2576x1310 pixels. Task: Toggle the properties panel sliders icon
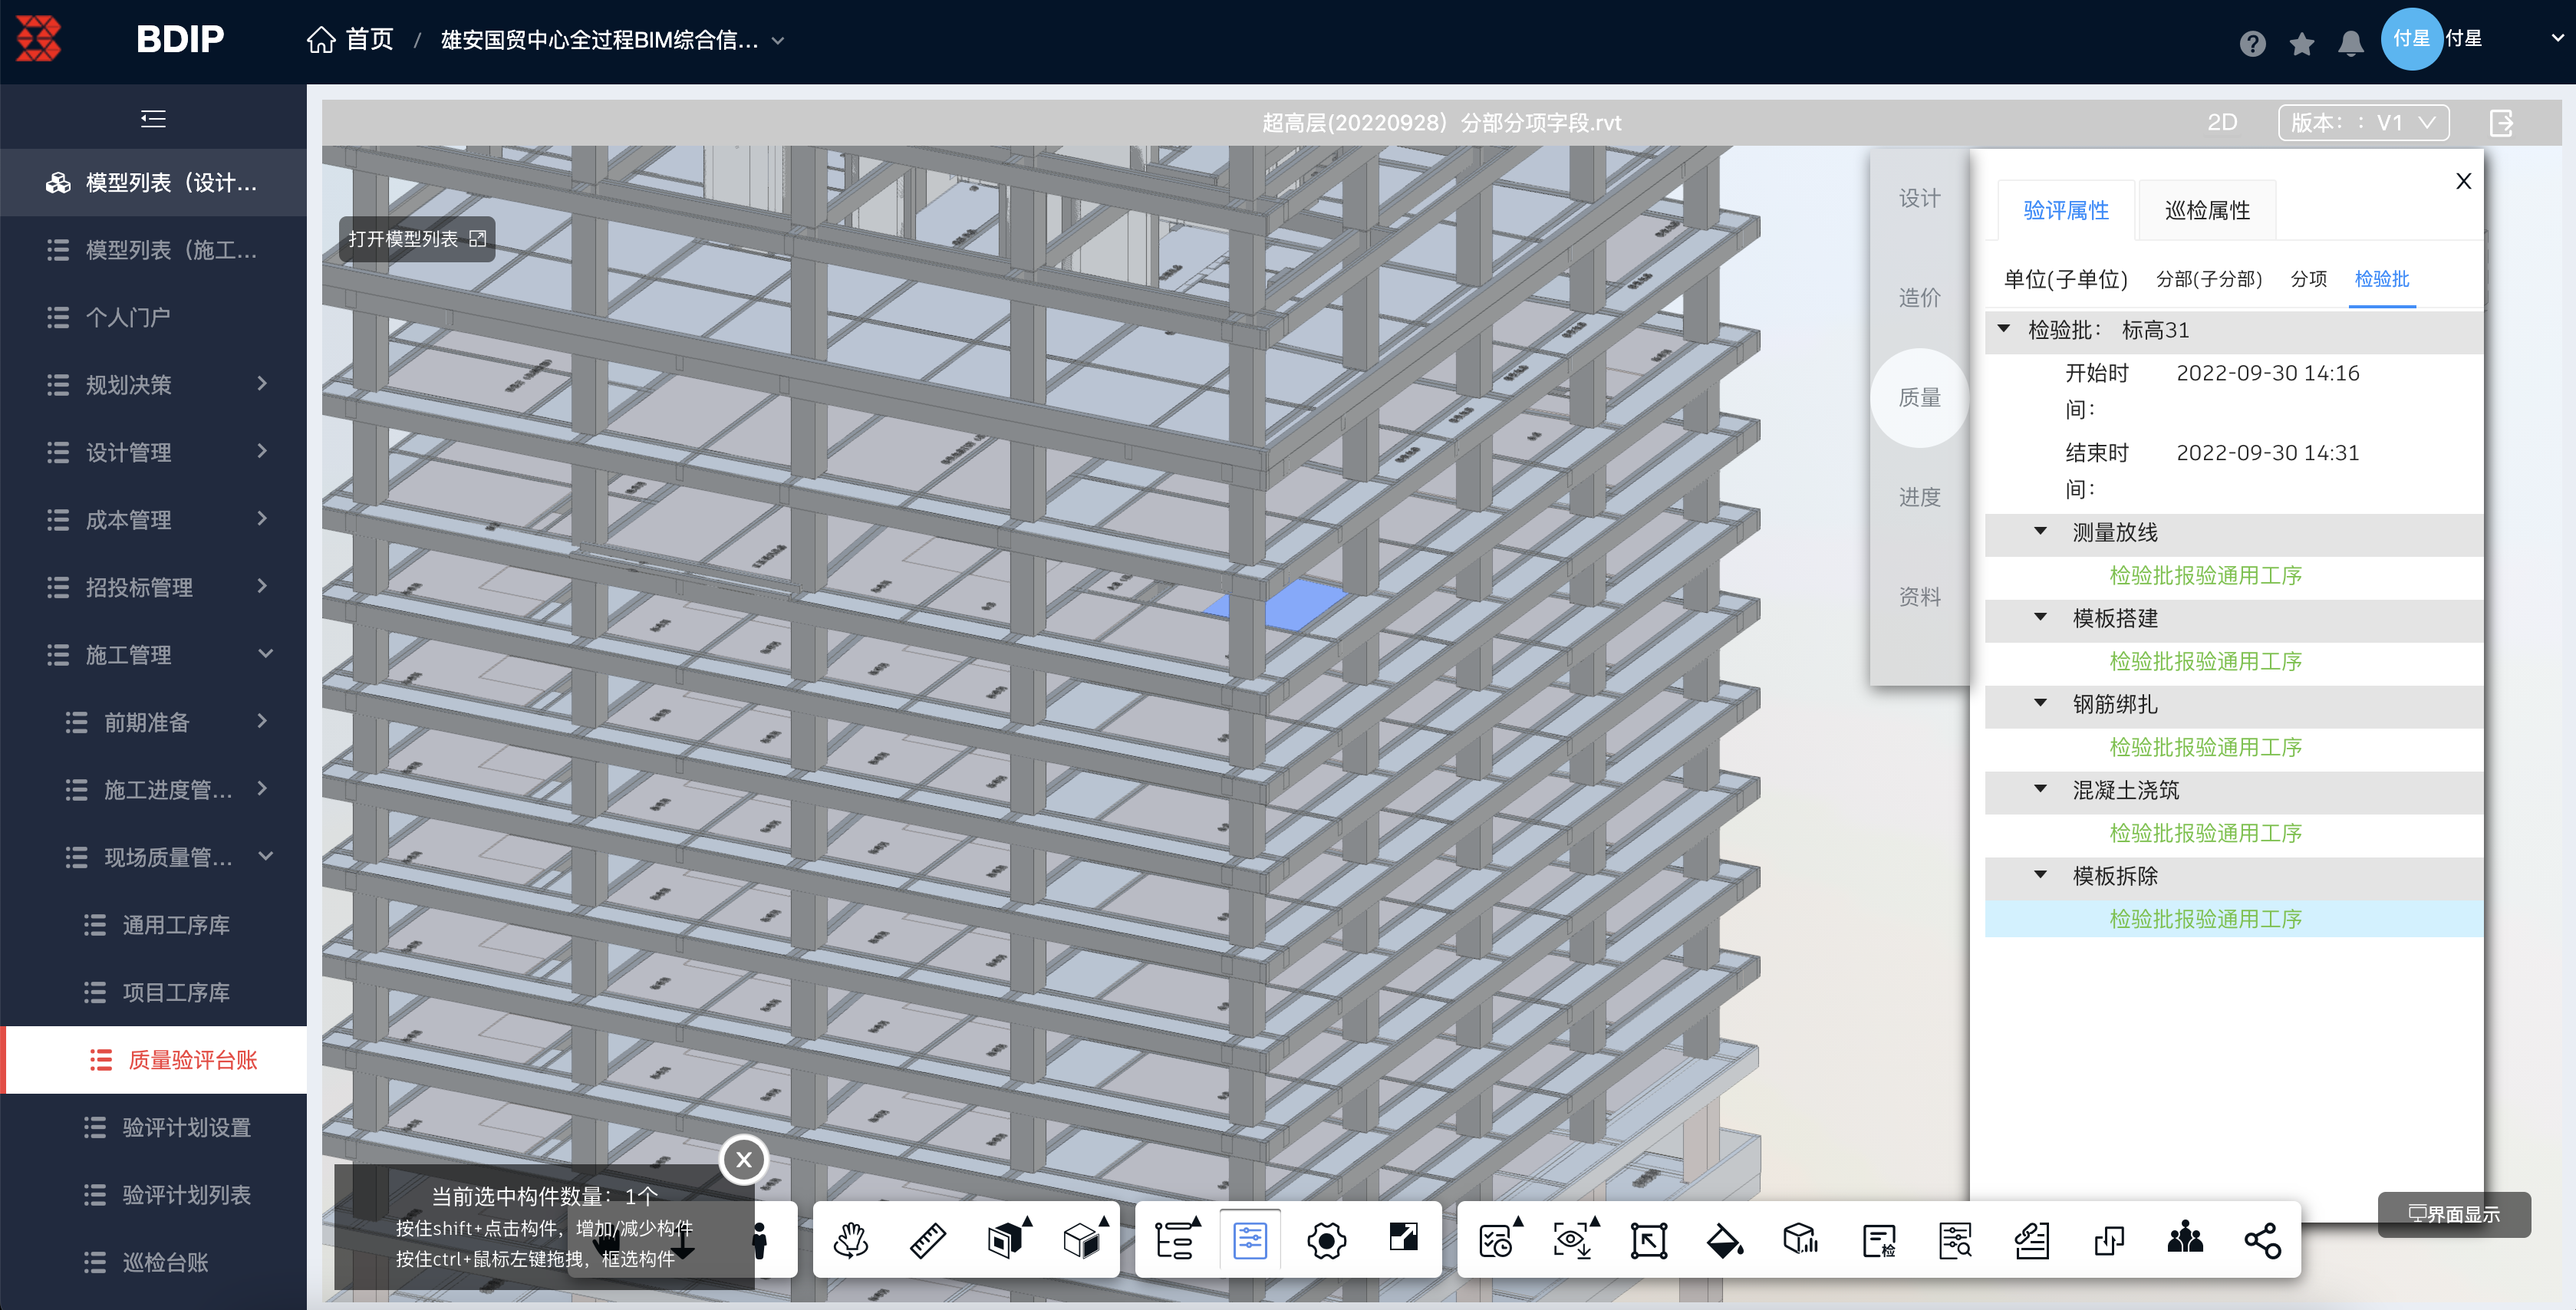1250,1240
